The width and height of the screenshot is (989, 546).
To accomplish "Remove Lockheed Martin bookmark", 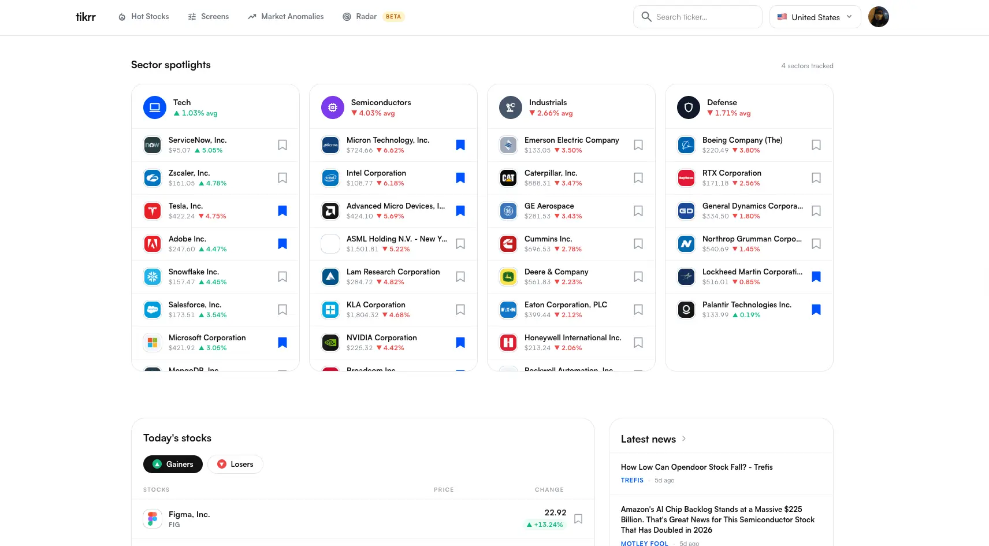I will point(816,277).
